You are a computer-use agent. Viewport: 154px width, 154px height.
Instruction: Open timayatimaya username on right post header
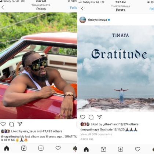[x=98, y=20]
